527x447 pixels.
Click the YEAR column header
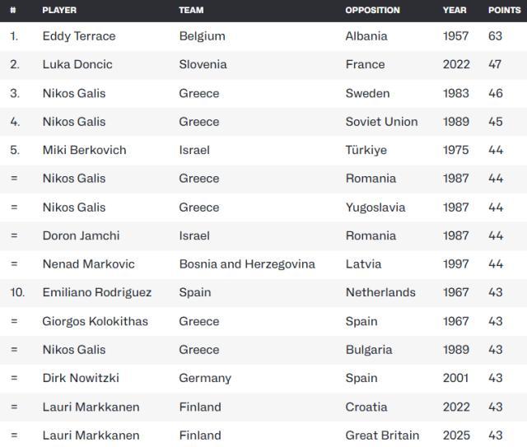click(x=455, y=11)
